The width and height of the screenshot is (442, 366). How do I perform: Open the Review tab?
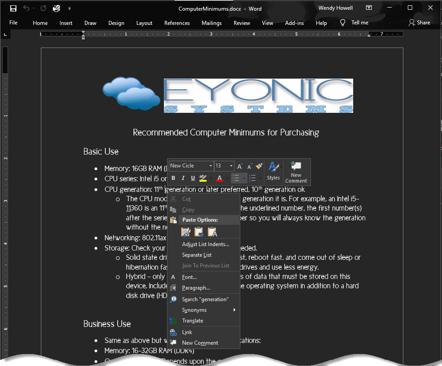(242, 23)
